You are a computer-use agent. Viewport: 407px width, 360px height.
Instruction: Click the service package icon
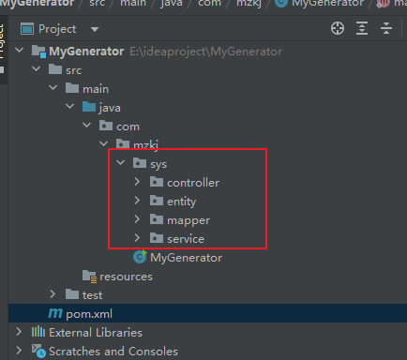[x=157, y=238]
